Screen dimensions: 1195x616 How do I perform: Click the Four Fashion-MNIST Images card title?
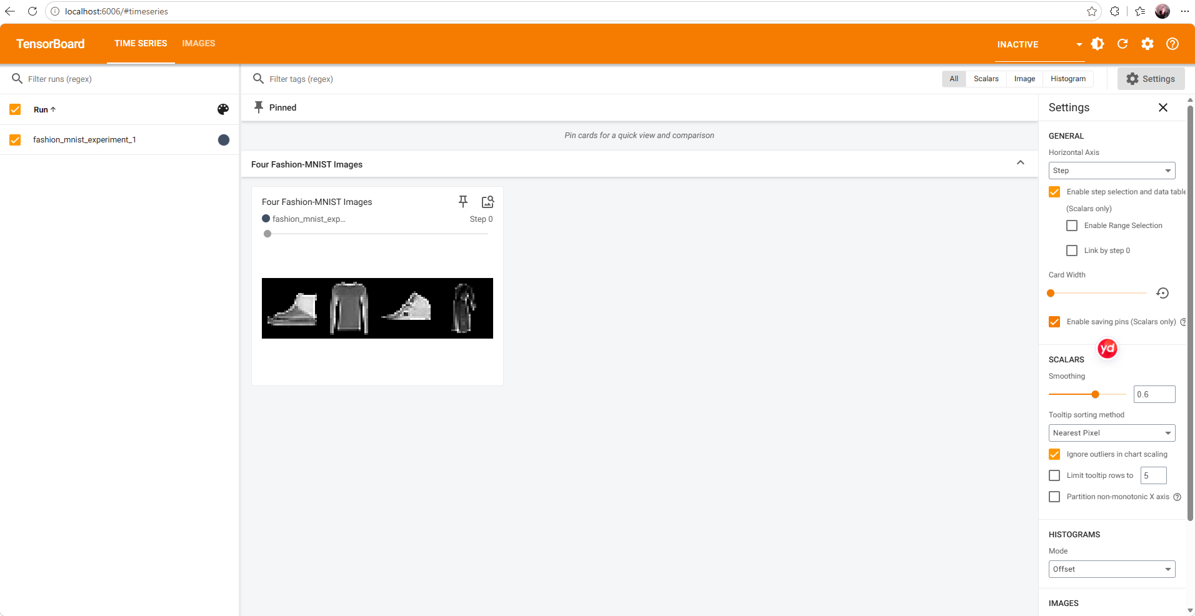[x=317, y=202]
